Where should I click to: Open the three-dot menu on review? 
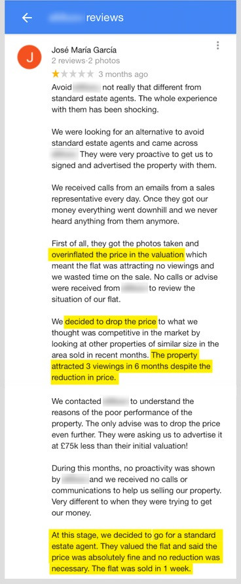click(217, 45)
